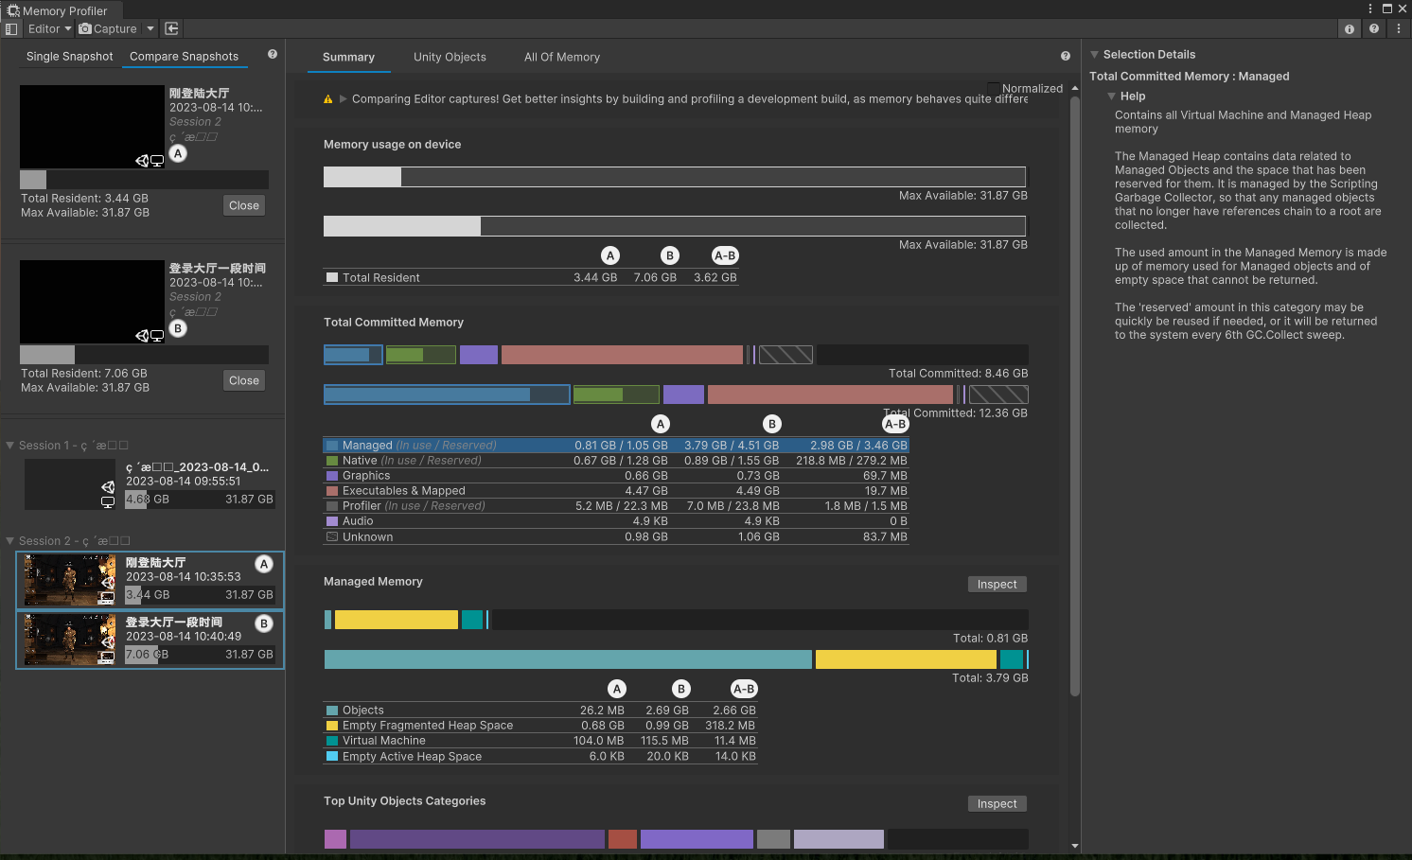This screenshot has height=860, width=1412.
Task: Collapse the Help foldout
Action: tap(1112, 97)
